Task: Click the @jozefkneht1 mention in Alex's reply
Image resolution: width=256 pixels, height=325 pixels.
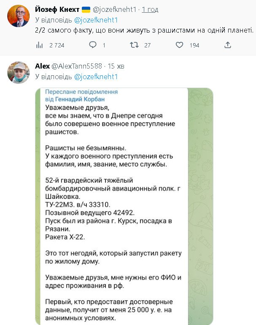Action: (96, 77)
